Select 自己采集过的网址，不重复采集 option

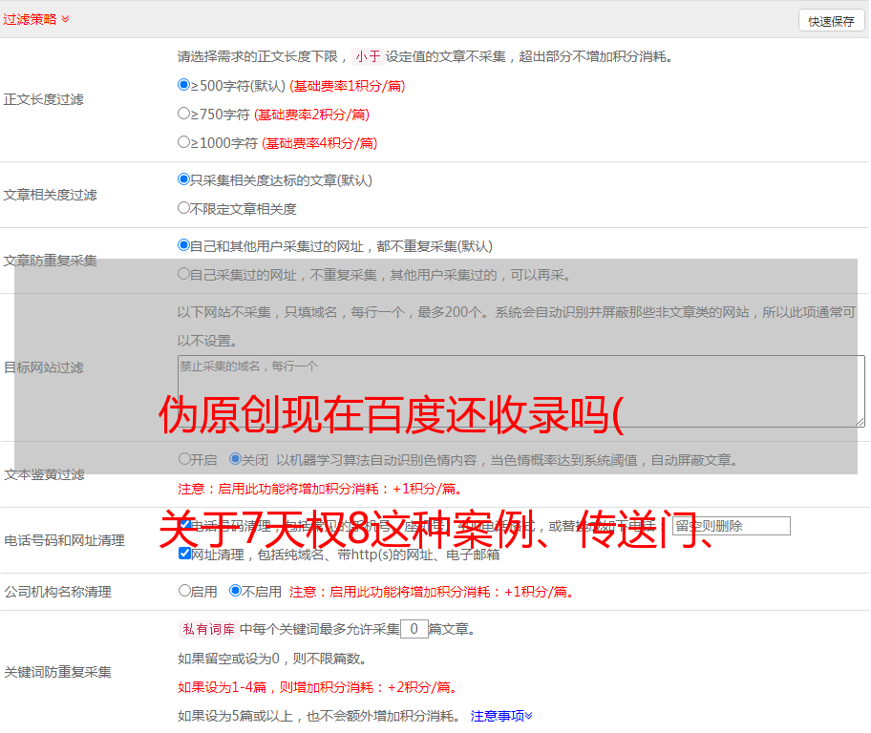point(183,274)
